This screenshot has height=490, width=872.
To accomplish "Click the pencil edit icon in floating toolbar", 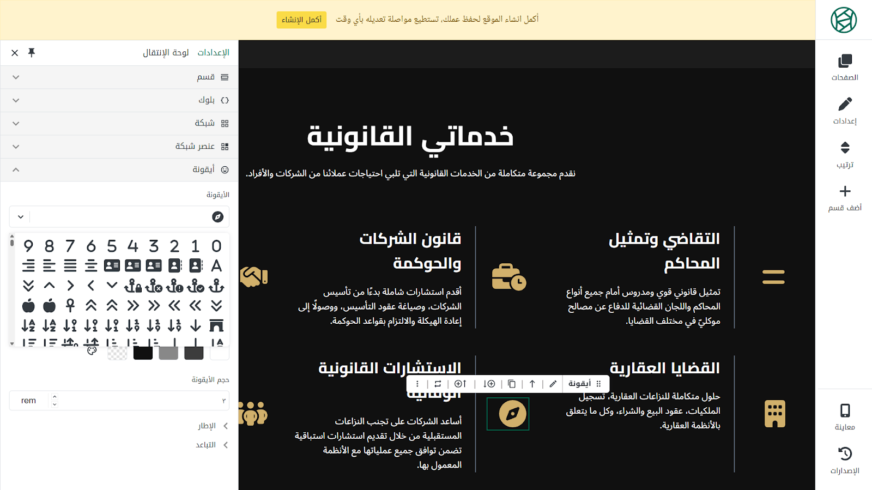I will (553, 384).
